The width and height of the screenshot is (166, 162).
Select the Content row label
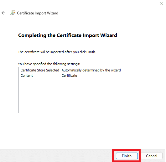[x=27, y=76]
